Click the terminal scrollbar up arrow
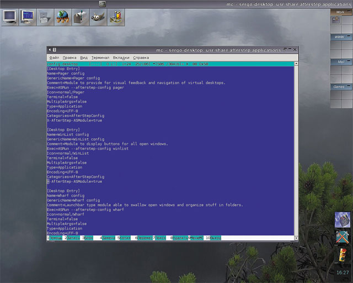This screenshot has width=353, height=283. point(296,64)
